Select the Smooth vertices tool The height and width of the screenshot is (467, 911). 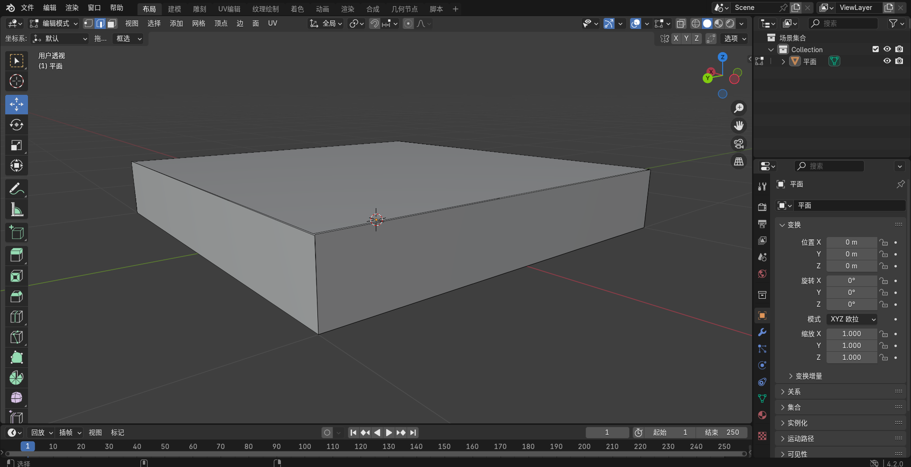(x=17, y=397)
